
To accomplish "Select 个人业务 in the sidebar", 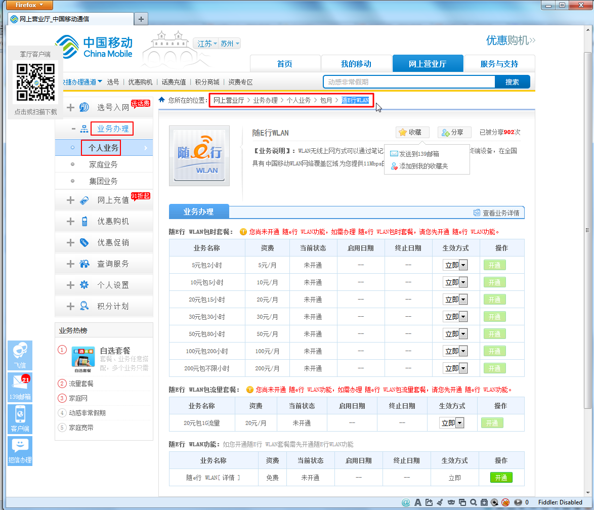I will (104, 148).
